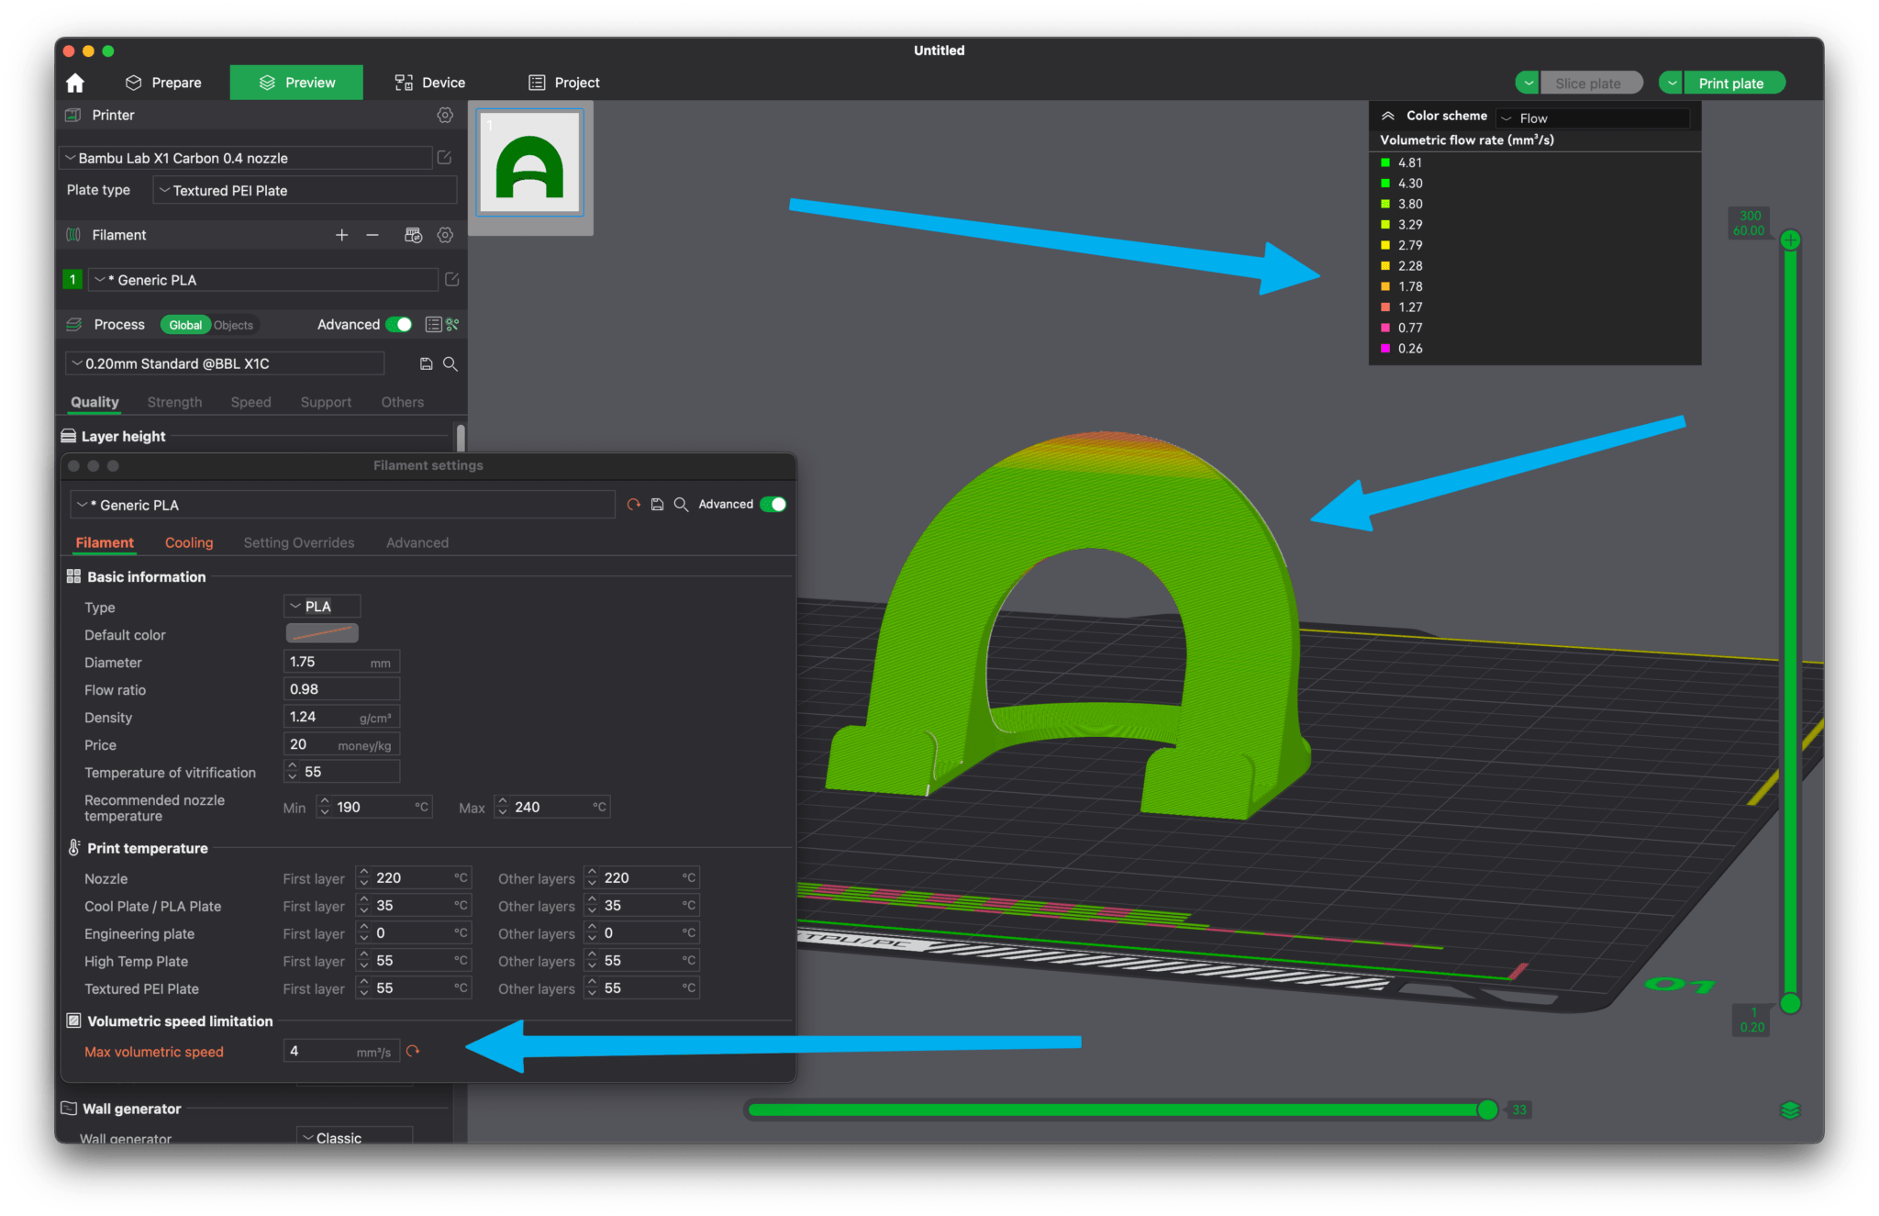Screen dimensions: 1879x1216
Task: Click the Default color swatch
Action: click(x=321, y=633)
